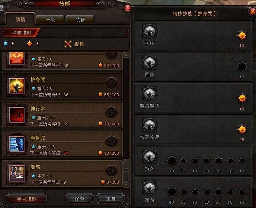
Task: Click the 活筋 skill icon
Action: tap(17, 173)
